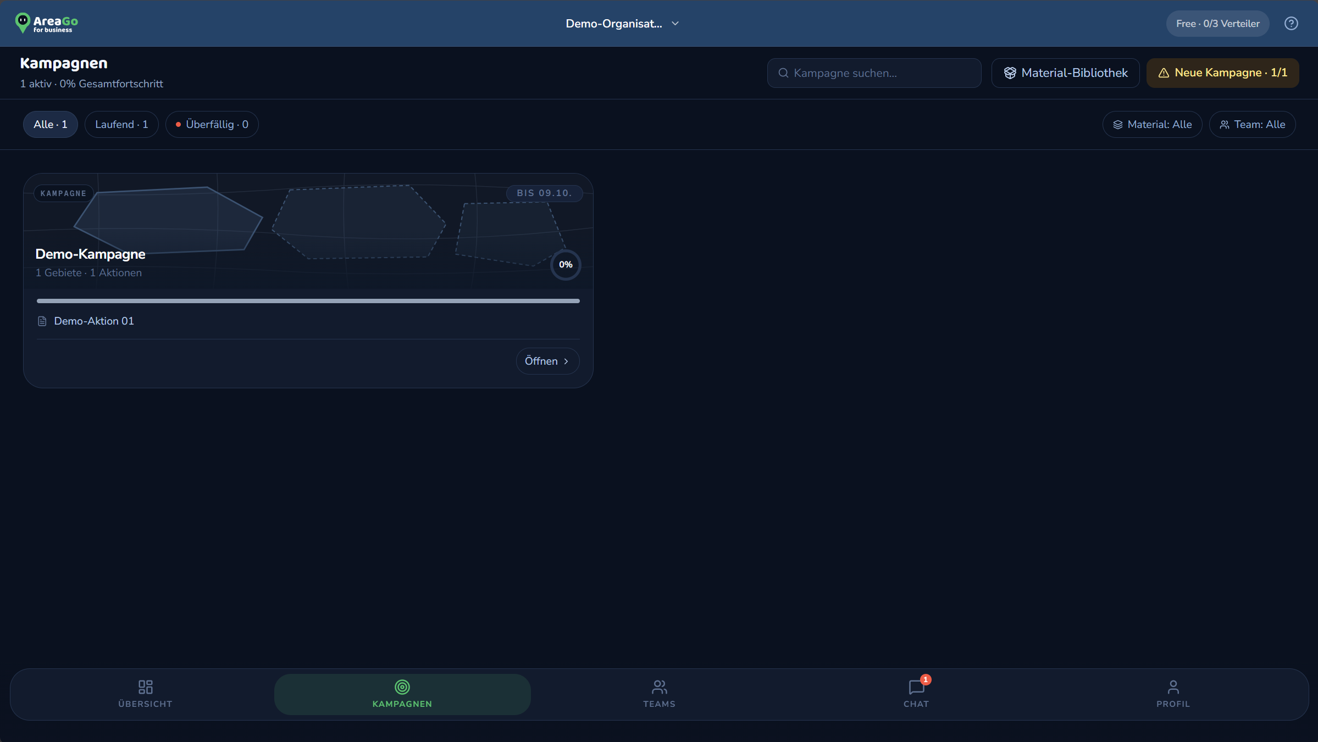
Task: Click the document icon beside Demo-Aktion 01
Action: coord(42,321)
